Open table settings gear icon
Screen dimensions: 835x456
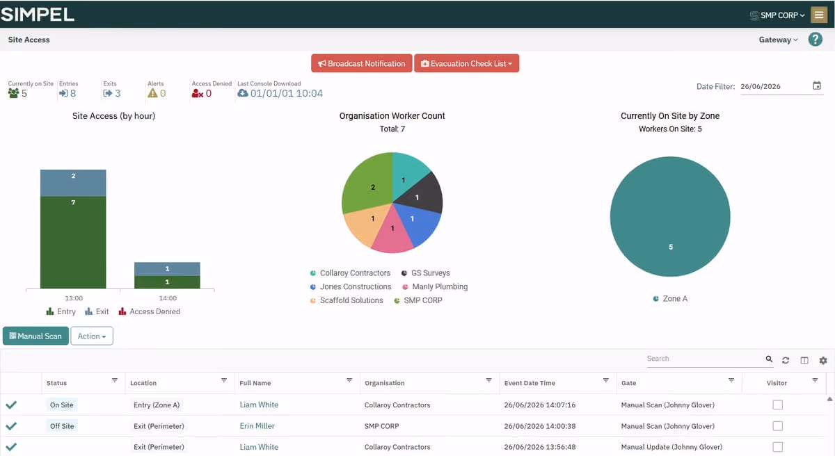(x=823, y=360)
